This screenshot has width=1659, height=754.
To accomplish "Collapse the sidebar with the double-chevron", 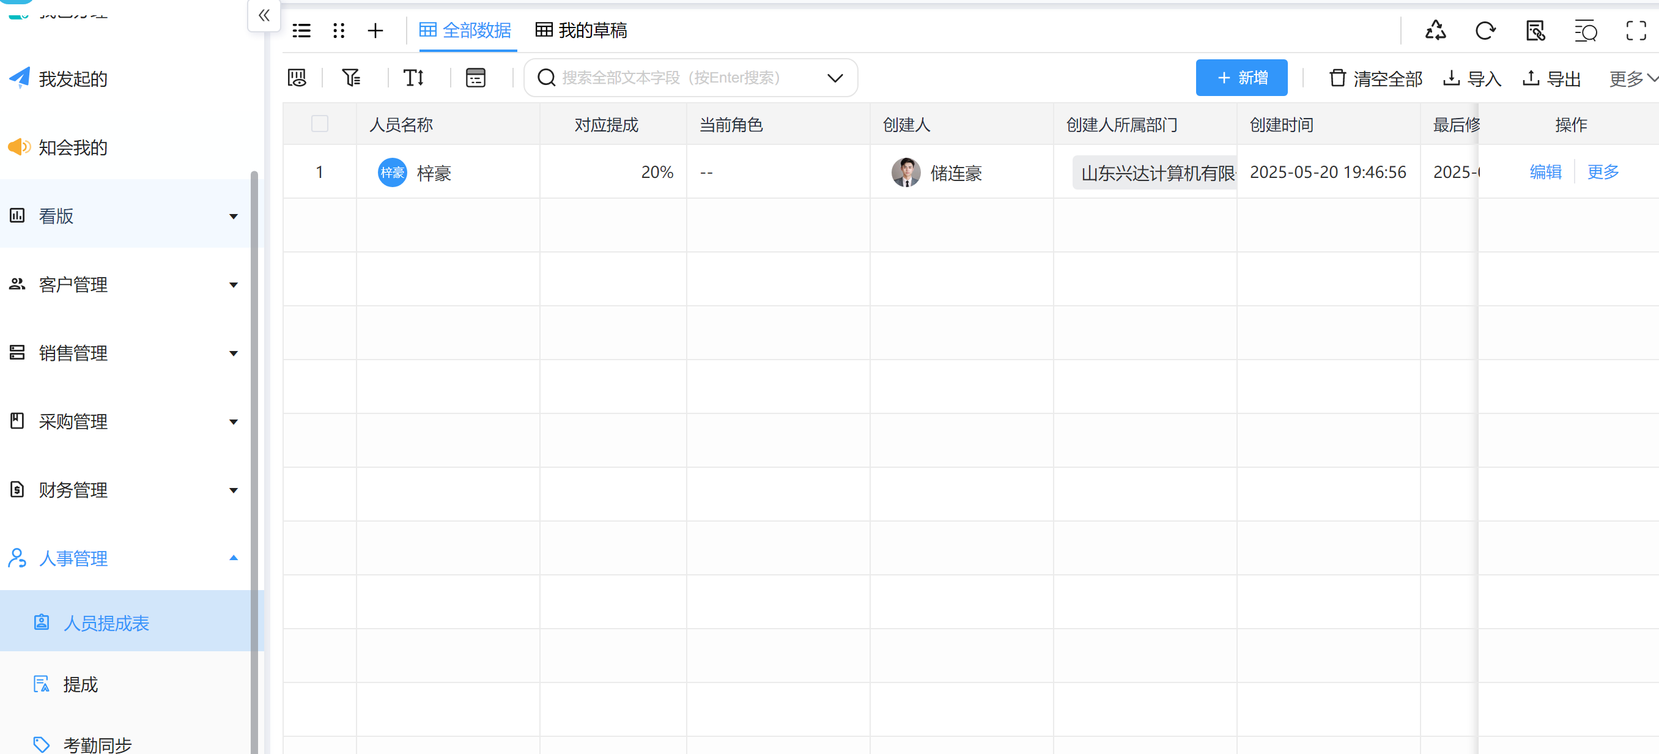I will coord(264,15).
